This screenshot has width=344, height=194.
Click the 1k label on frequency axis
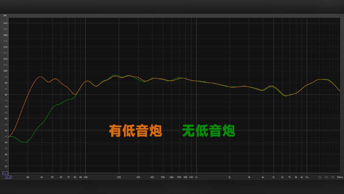196,177
